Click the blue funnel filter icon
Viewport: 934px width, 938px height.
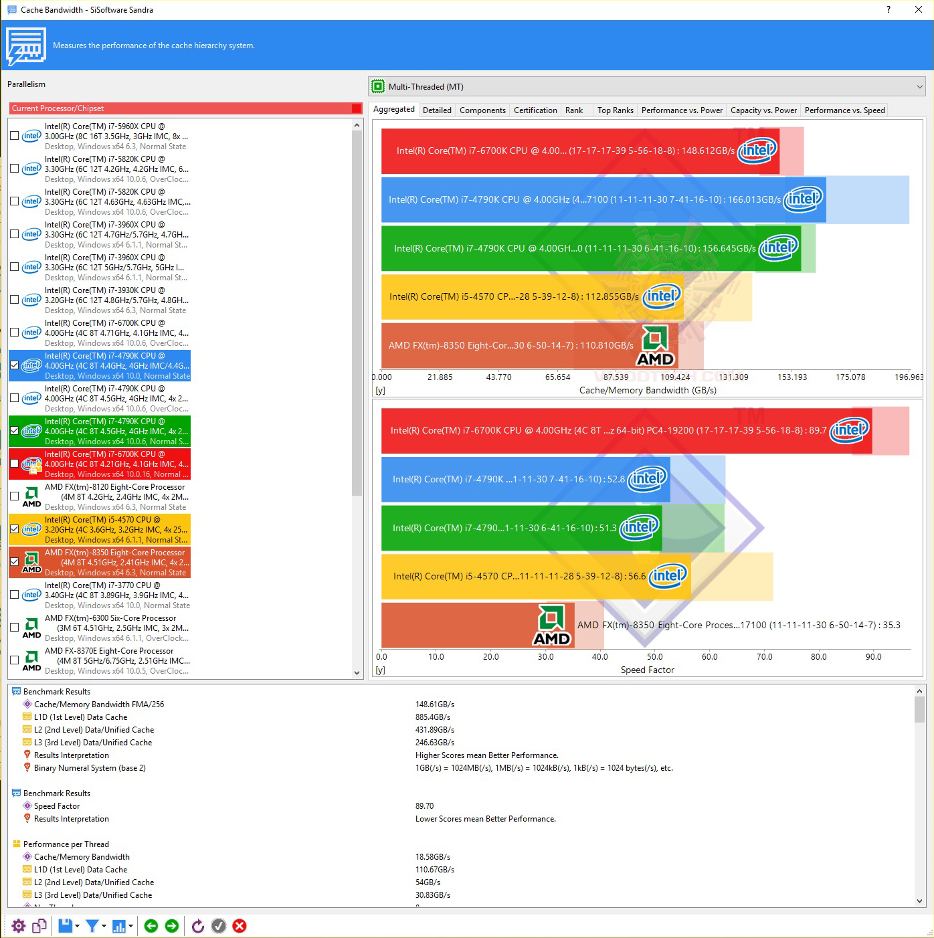92,926
